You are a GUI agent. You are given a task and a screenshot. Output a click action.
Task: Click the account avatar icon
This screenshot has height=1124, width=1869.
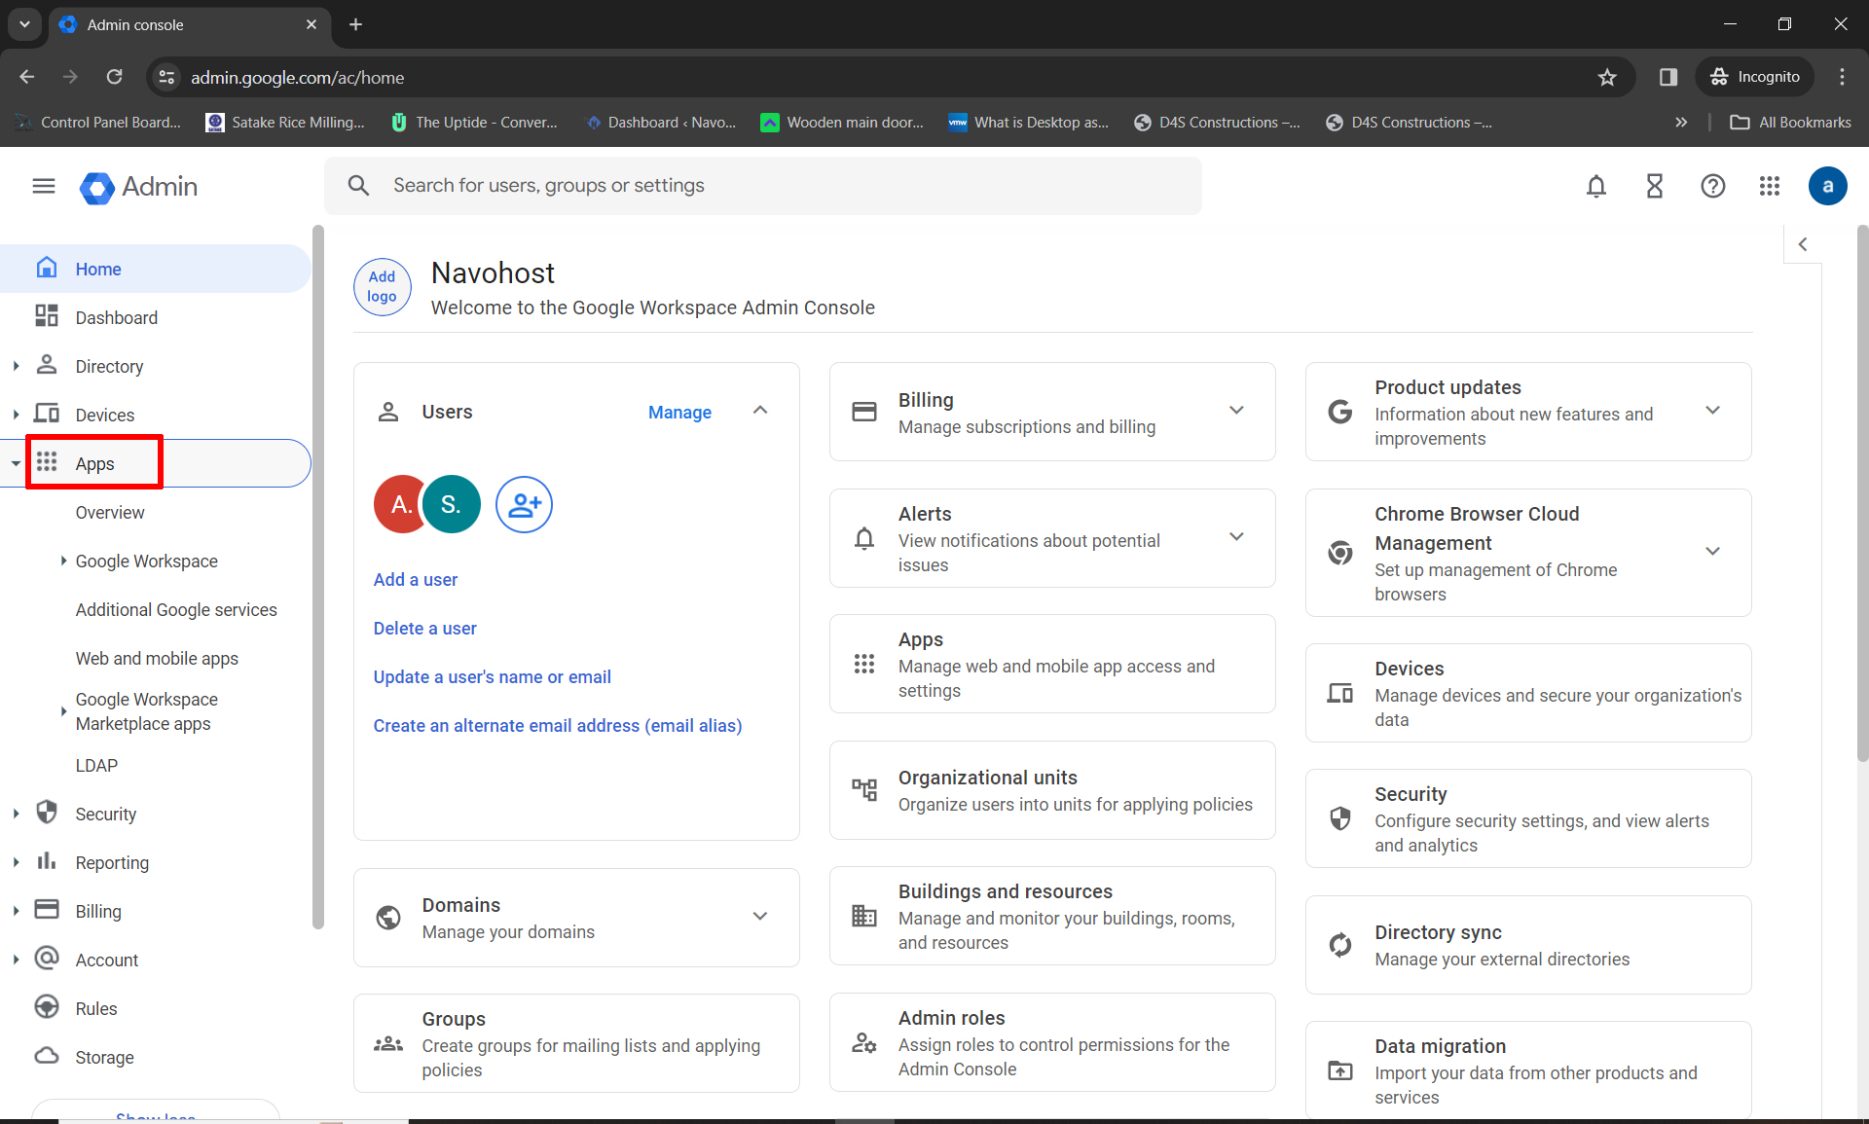(x=1827, y=186)
